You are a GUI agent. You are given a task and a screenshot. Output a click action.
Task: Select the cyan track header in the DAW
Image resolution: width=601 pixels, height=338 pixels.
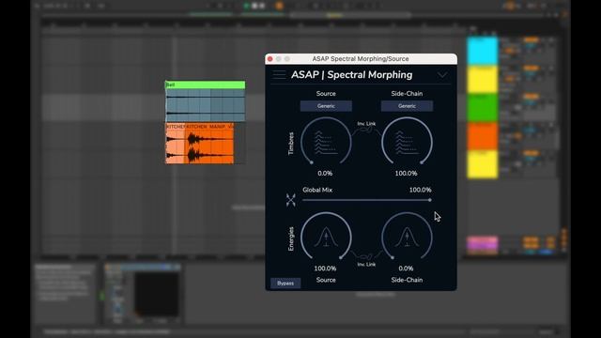click(x=482, y=51)
